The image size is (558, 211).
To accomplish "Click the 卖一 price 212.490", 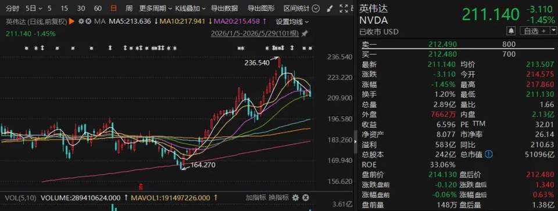I will click(x=443, y=44).
